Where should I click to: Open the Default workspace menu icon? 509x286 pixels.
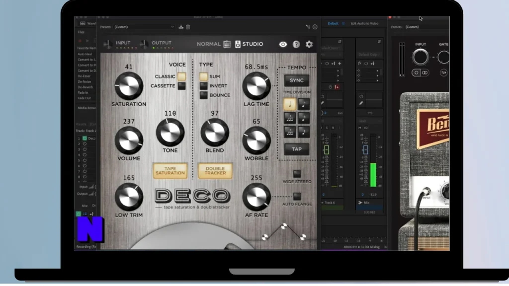pos(343,23)
